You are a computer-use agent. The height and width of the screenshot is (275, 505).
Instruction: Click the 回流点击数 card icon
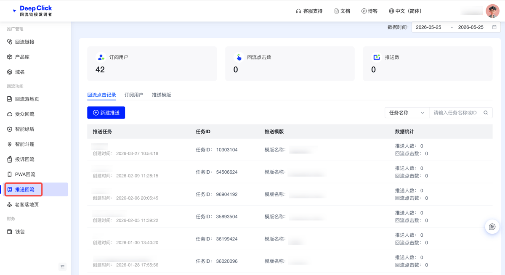239,57
